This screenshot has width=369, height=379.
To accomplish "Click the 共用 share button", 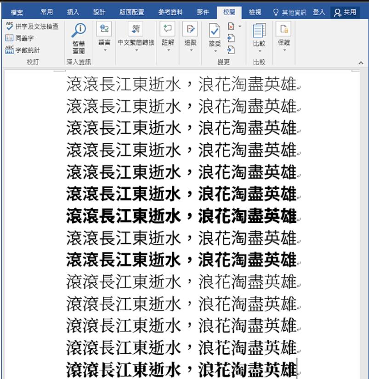I will click(x=345, y=12).
